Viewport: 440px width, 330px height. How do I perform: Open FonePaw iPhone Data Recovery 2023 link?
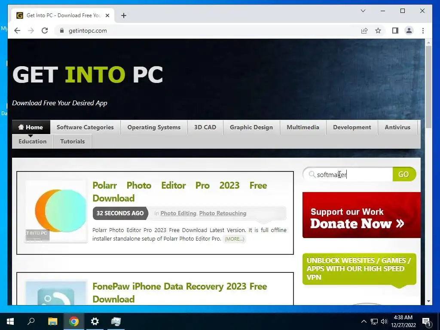pyautogui.click(x=180, y=293)
